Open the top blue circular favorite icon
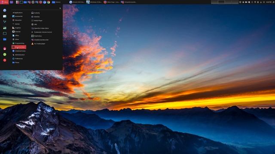The image size is (275, 154). pos(5,10)
